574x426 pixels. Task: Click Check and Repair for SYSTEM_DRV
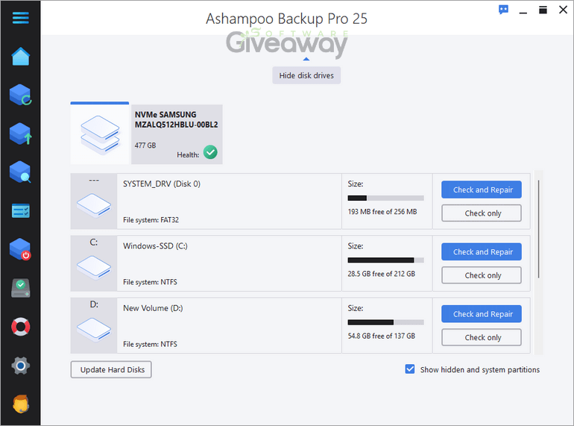481,189
